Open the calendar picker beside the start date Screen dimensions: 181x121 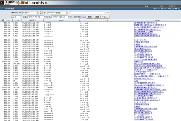[x=45, y=17]
